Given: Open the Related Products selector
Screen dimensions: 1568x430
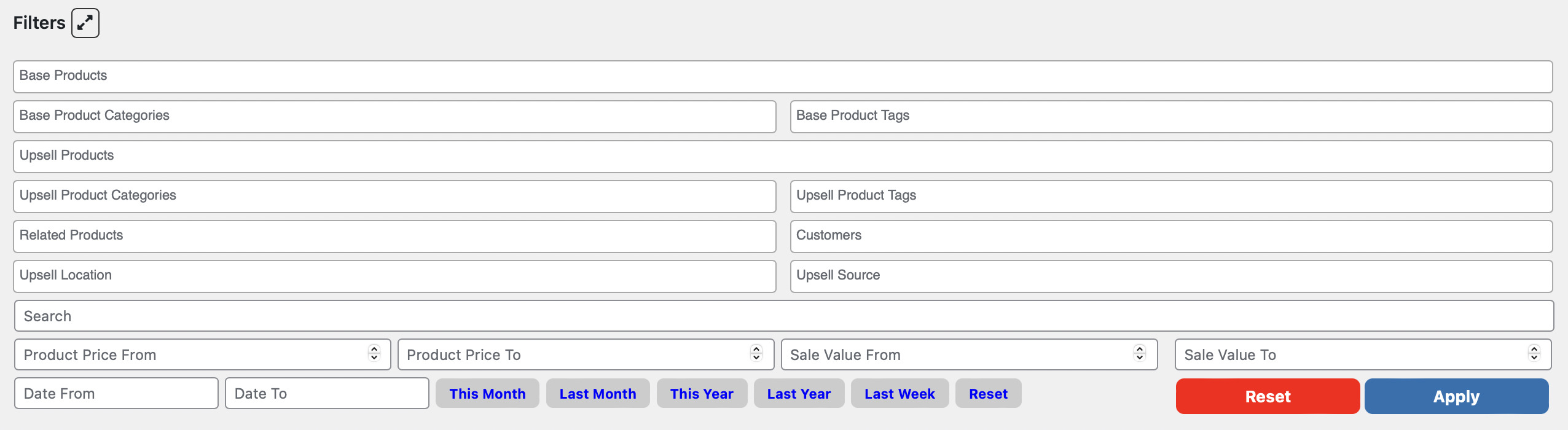Looking at the screenshot, I should click(x=394, y=237).
